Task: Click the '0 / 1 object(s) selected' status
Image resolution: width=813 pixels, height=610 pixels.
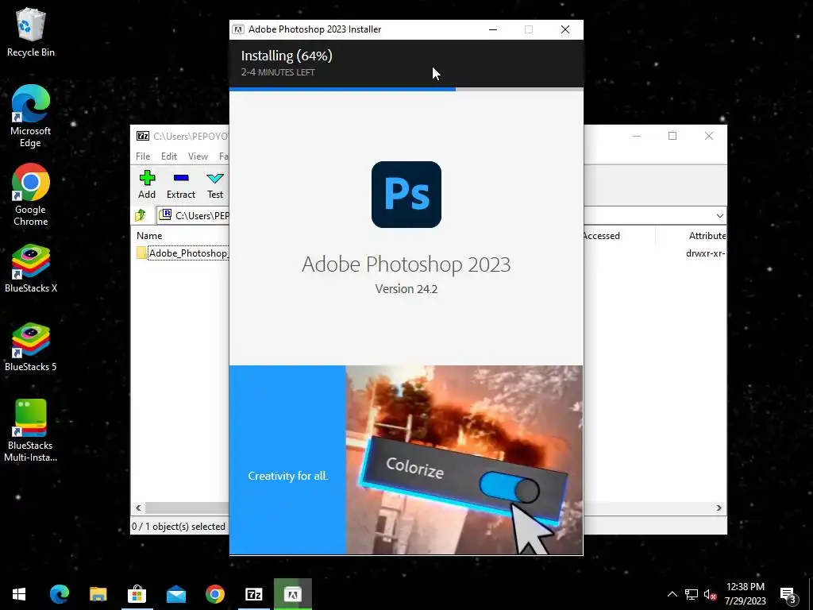Action: pyautogui.click(x=179, y=527)
